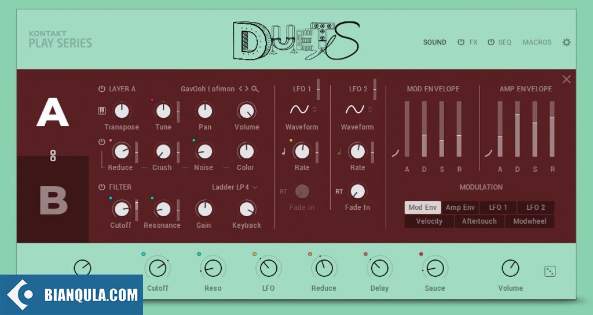Click the master Volume macro knob

(x=510, y=269)
